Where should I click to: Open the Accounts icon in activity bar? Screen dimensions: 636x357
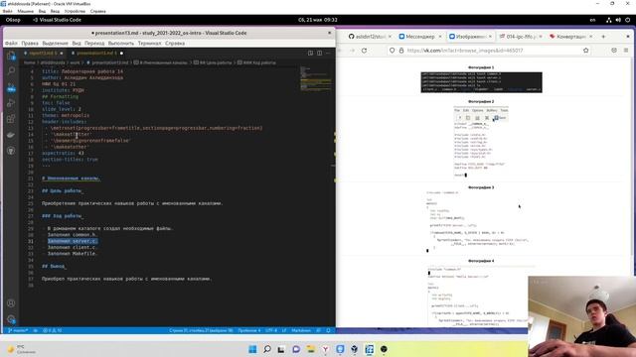(x=11, y=303)
